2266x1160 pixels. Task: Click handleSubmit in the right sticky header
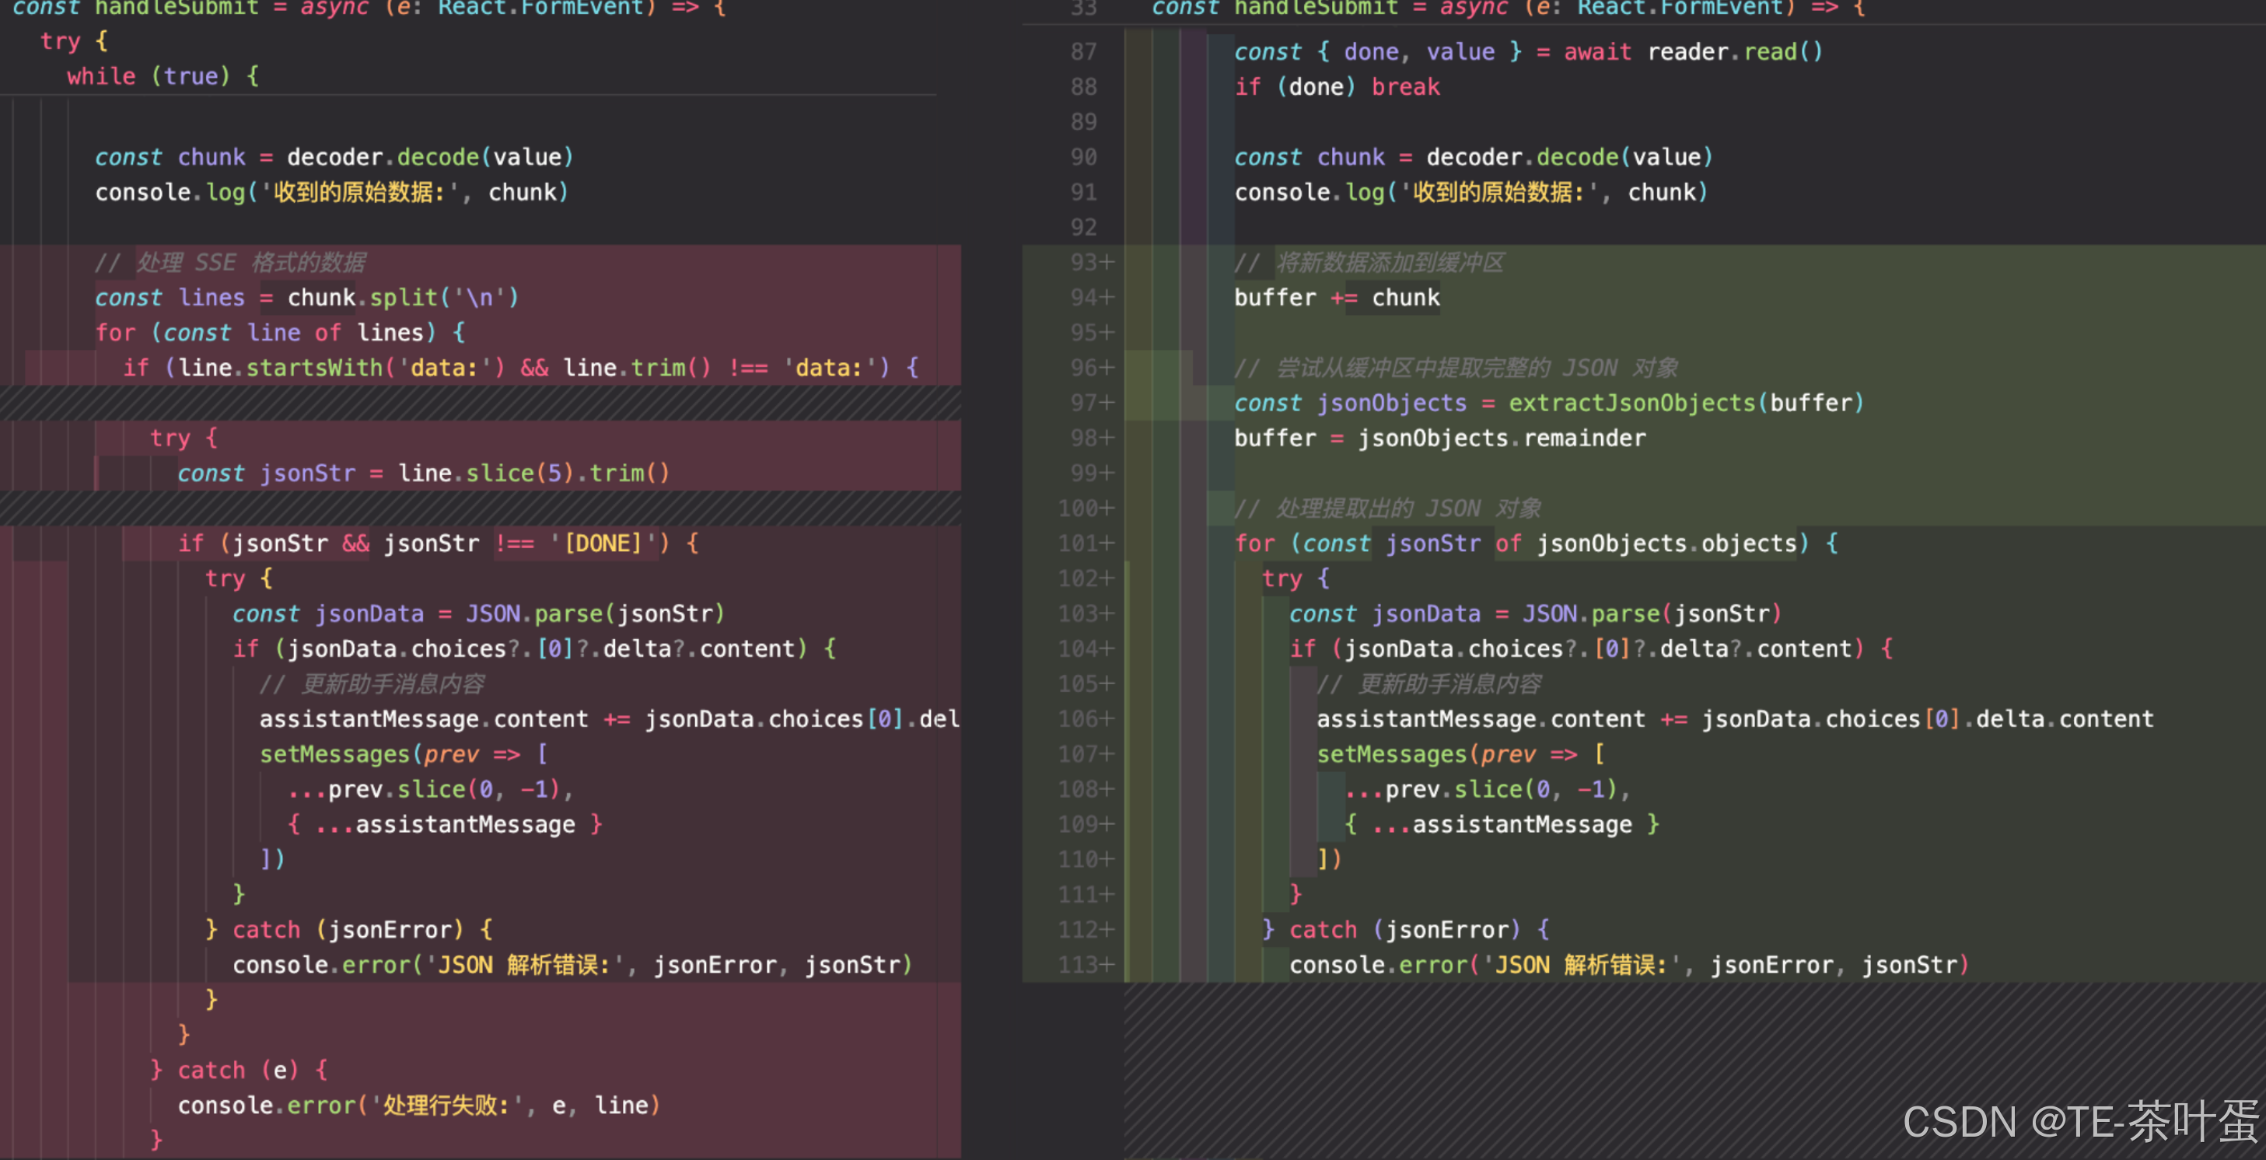pyautogui.click(x=1315, y=8)
